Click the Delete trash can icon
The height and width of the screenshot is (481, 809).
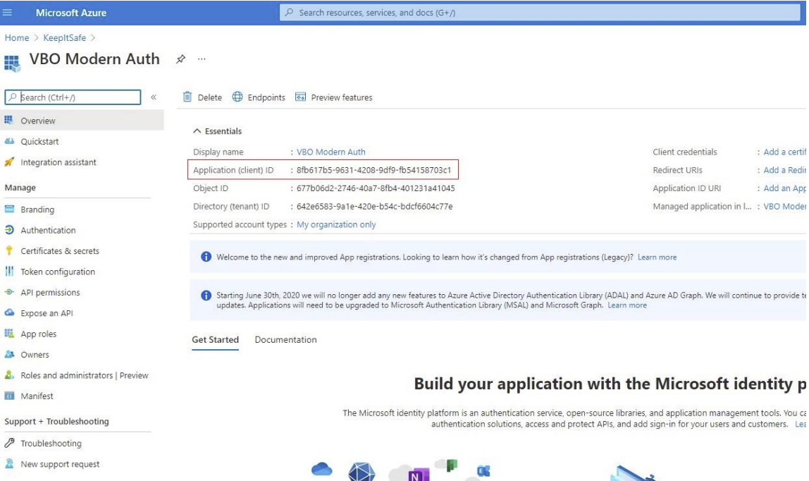click(187, 97)
